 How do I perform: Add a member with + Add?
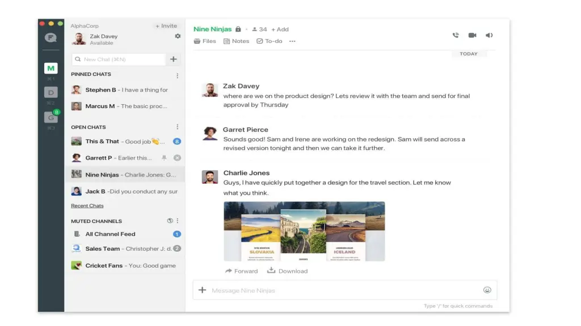280,29
